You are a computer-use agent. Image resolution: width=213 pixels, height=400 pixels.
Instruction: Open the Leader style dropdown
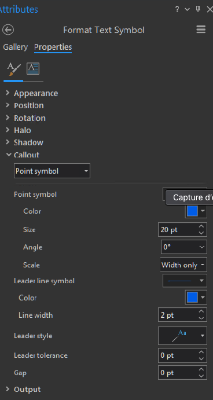(183, 336)
